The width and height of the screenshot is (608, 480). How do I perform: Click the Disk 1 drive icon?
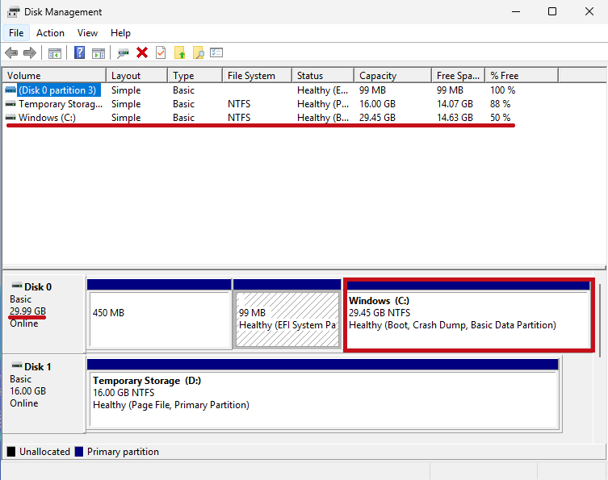coord(17,365)
